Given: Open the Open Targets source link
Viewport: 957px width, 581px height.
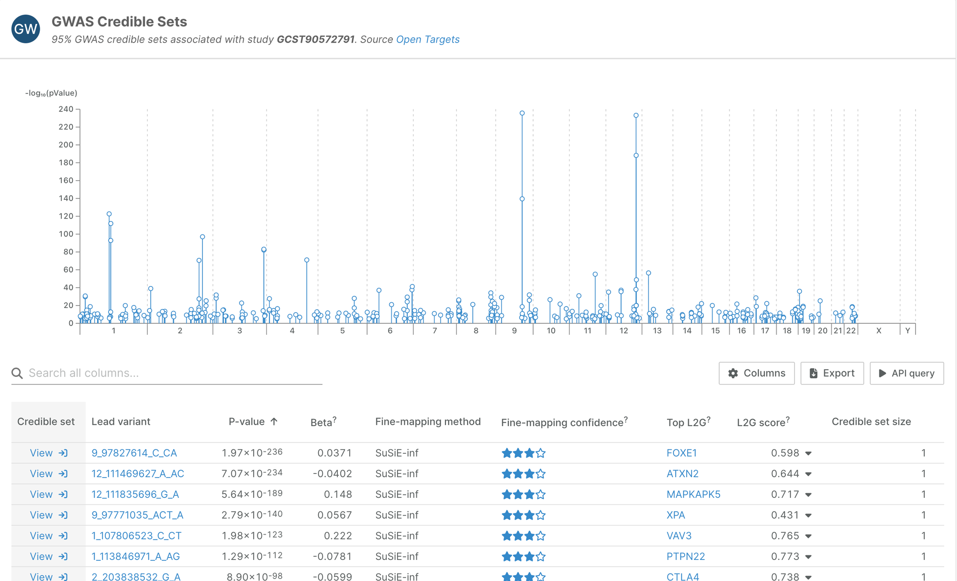Looking at the screenshot, I should 427,39.
